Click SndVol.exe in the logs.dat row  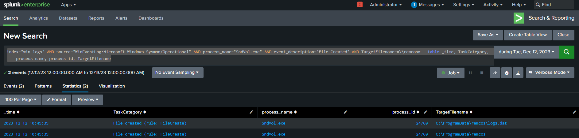click(274, 123)
